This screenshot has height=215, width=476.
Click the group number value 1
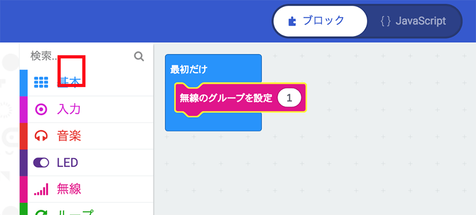[x=289, y=97]
